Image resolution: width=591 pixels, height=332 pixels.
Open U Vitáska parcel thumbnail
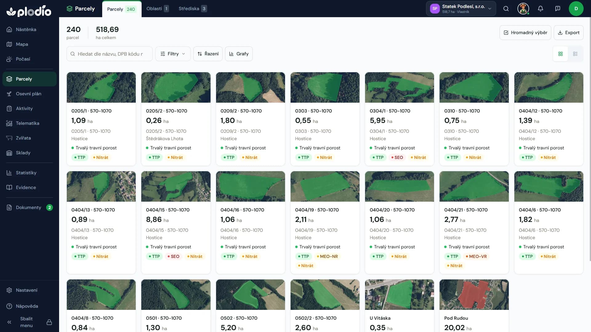point(400,294)
